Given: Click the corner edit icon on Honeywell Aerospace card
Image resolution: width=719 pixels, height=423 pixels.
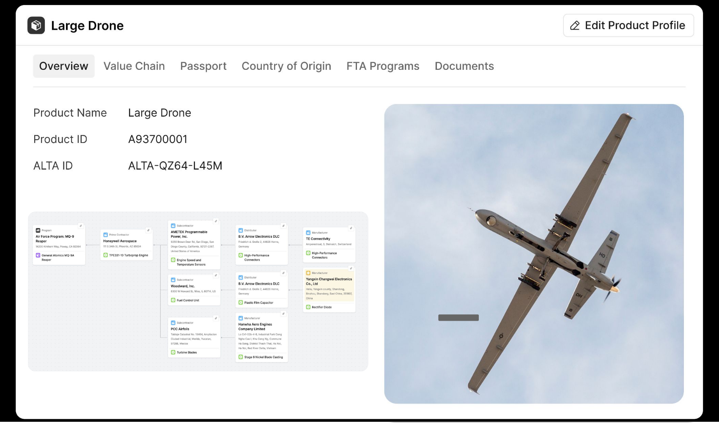Looking at the screenshot, I should [148, 230].
